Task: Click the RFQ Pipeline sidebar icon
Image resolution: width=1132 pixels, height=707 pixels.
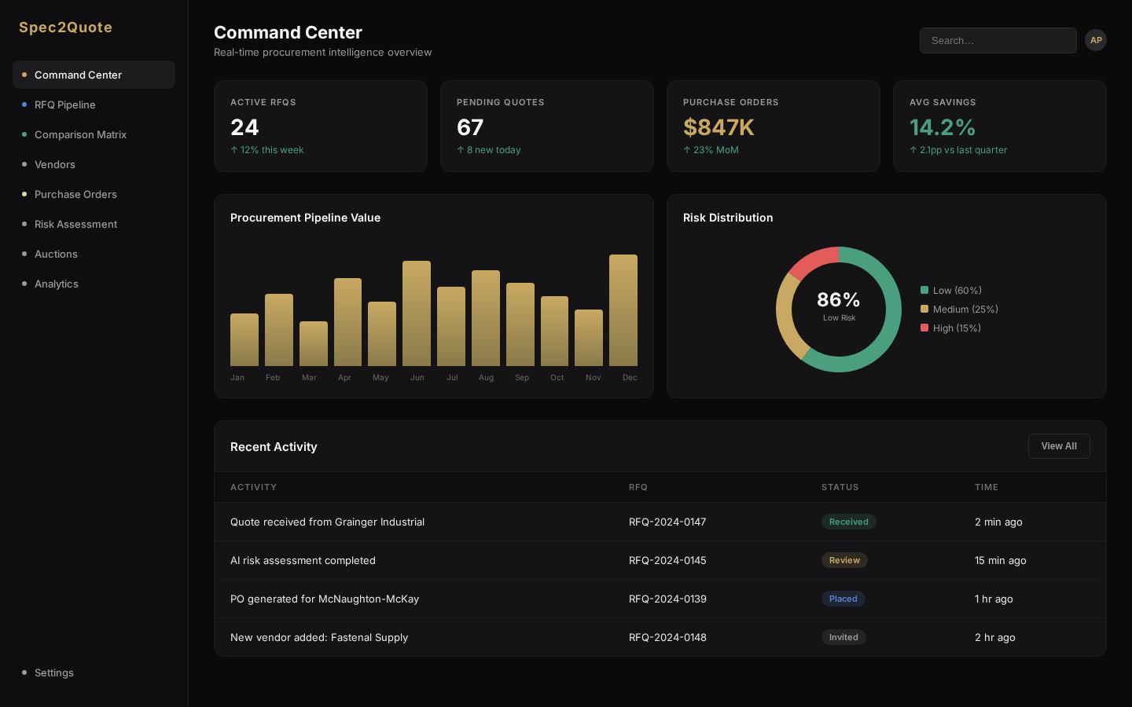Action: (x=24, y=104)
